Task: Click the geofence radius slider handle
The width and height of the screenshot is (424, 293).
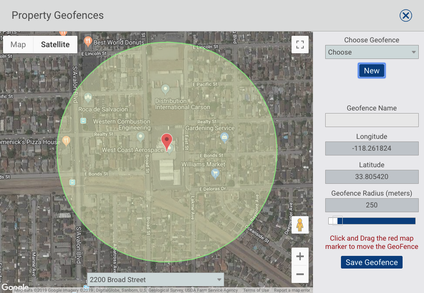Action: pyautogui.click(x=337, y=221)
